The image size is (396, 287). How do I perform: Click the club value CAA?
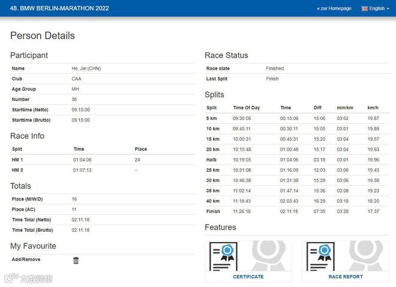[x=76, y=79]
